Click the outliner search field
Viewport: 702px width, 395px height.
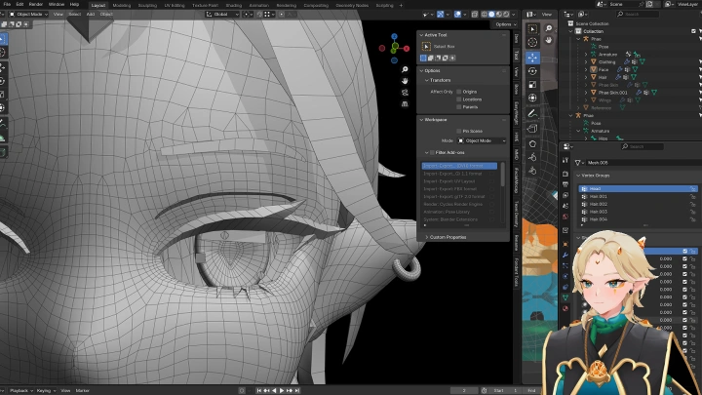click(x=637, y=15)
